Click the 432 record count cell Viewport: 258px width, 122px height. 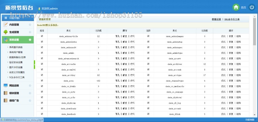tap(98, 81)
